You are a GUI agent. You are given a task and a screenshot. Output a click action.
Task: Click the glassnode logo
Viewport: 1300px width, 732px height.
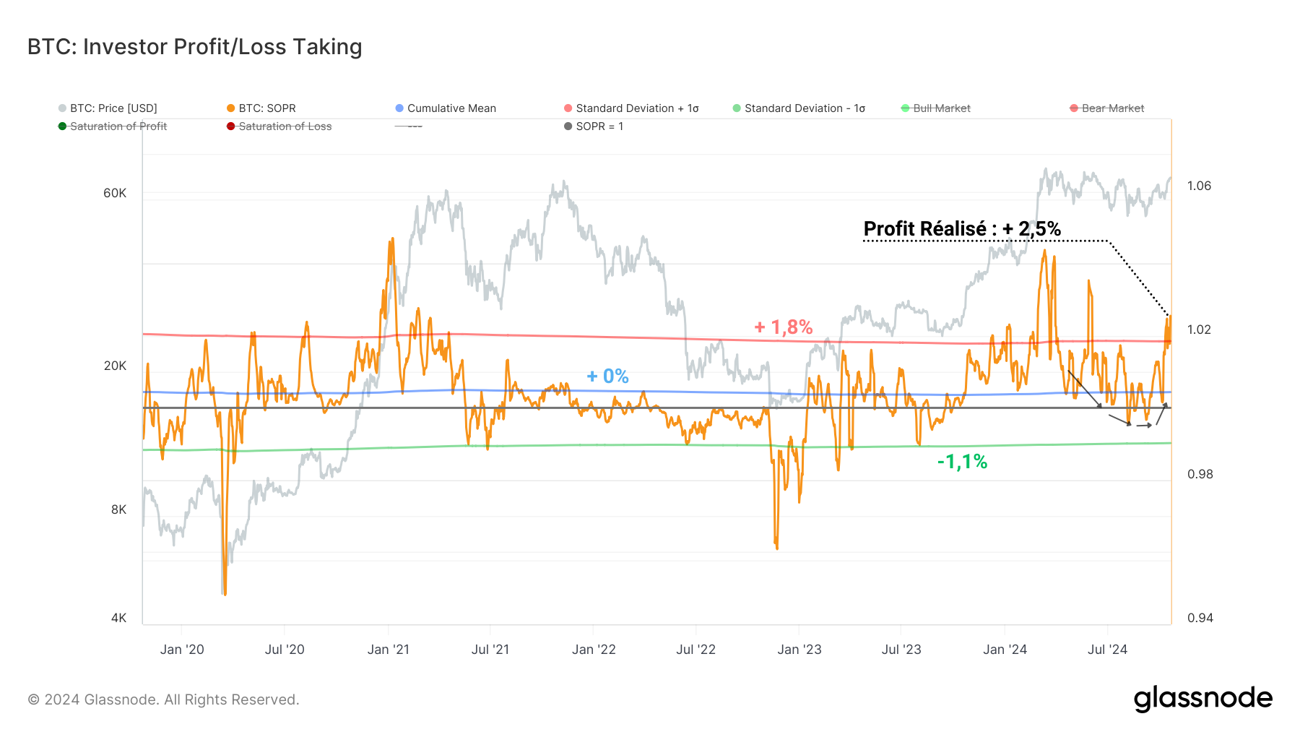click(1202, 699)
